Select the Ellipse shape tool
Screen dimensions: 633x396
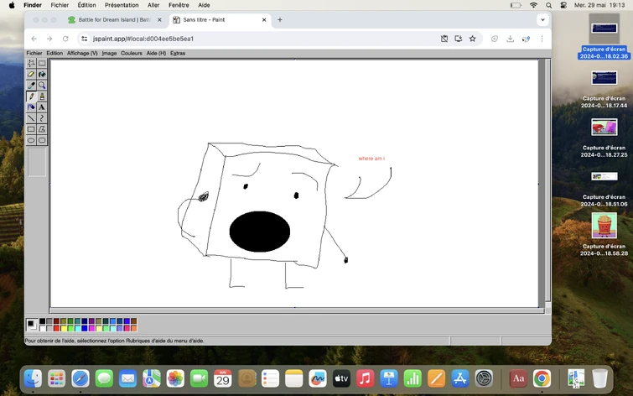tap(31, 140)
